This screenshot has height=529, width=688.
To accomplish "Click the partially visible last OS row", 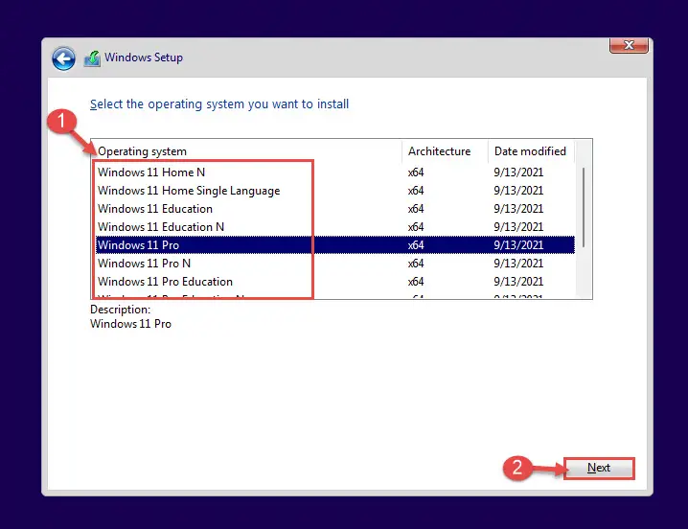I will 335,295.
